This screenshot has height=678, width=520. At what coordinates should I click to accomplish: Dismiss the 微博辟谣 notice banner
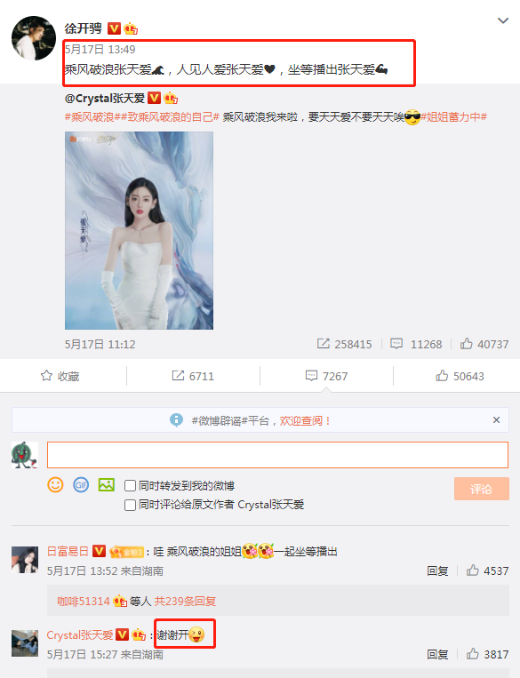pyautogui.click(x=496, y=419)
